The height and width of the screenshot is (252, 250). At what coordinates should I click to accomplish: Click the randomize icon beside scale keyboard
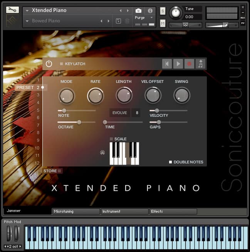click(102, 153)
